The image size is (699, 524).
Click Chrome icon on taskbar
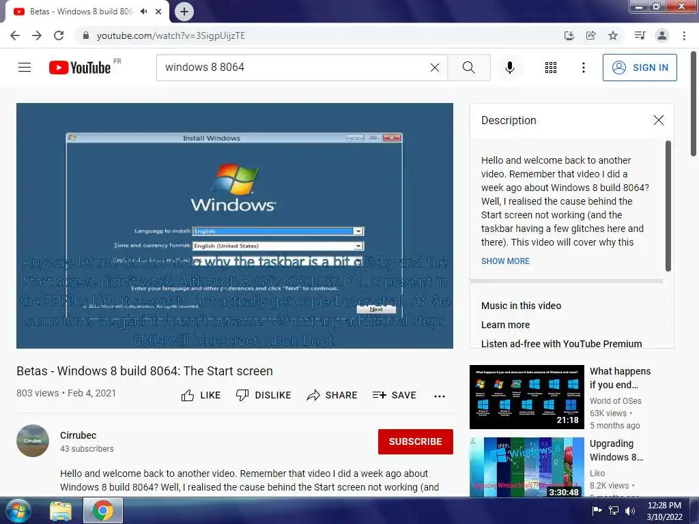click(103, 510)
